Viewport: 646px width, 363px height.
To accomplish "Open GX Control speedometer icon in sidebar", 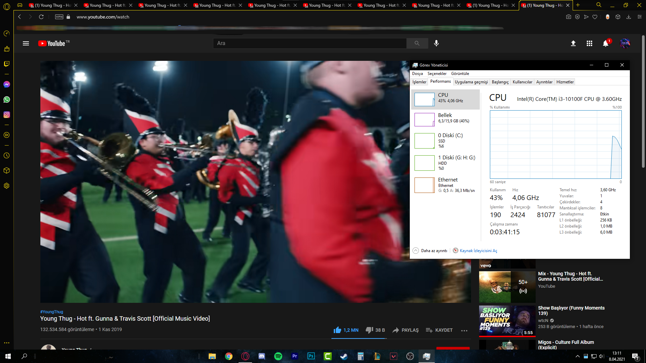I will (x=6, y=33).
